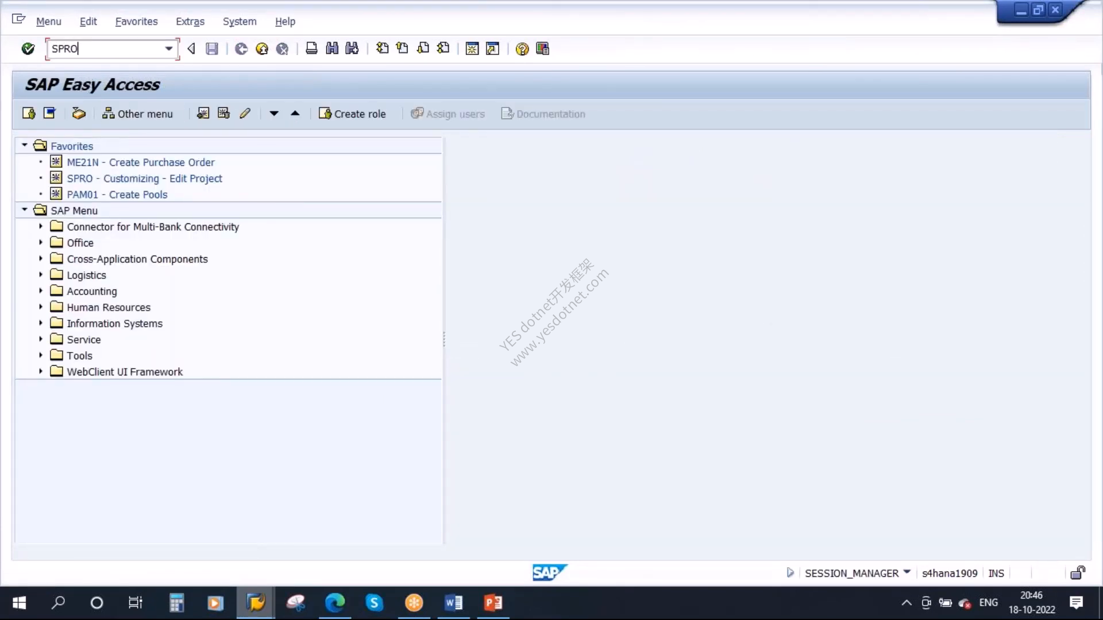
Task: Click the SAP Business Workplace icon
Action: point(79,114)
